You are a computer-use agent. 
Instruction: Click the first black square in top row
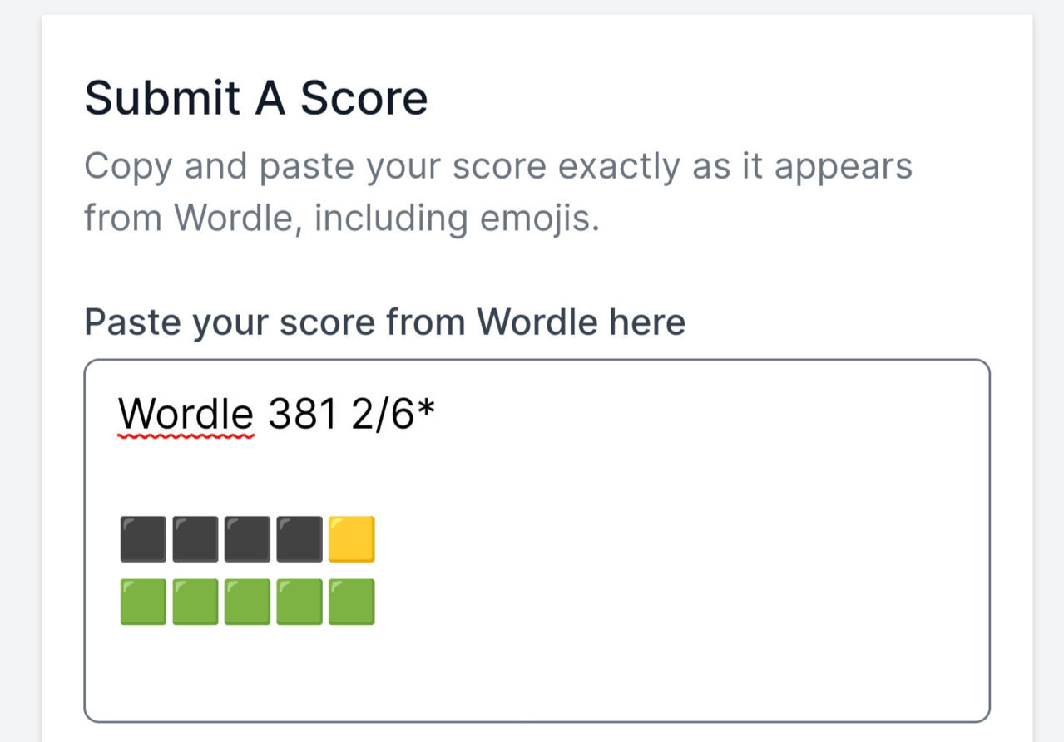(143, 538)
